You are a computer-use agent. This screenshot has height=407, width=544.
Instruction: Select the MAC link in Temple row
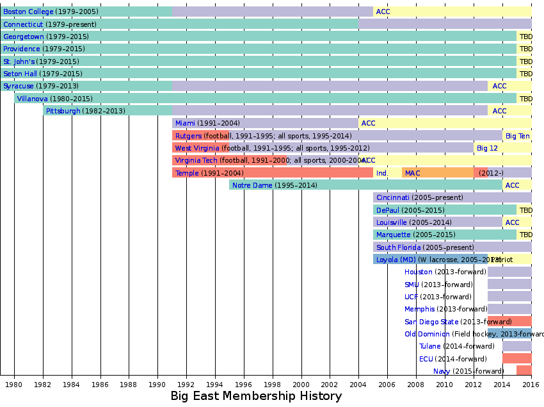tap(413, 173)
